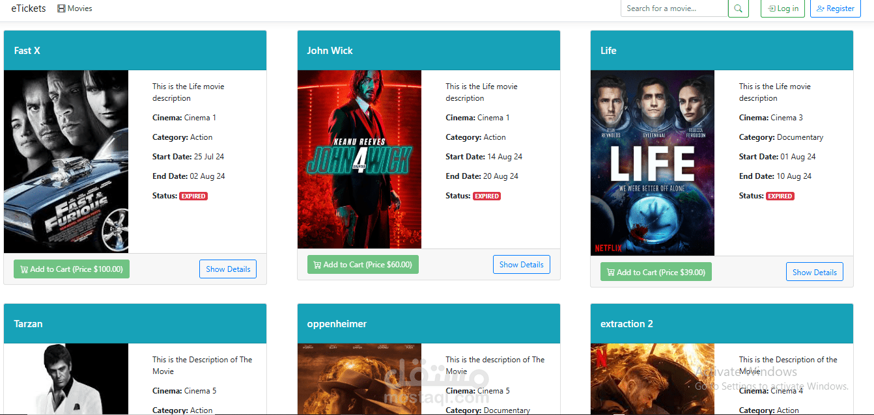Show Details for the Life movie
This screenshot has height=415, width=874.
pyautogui.click(x=815, y=273)
